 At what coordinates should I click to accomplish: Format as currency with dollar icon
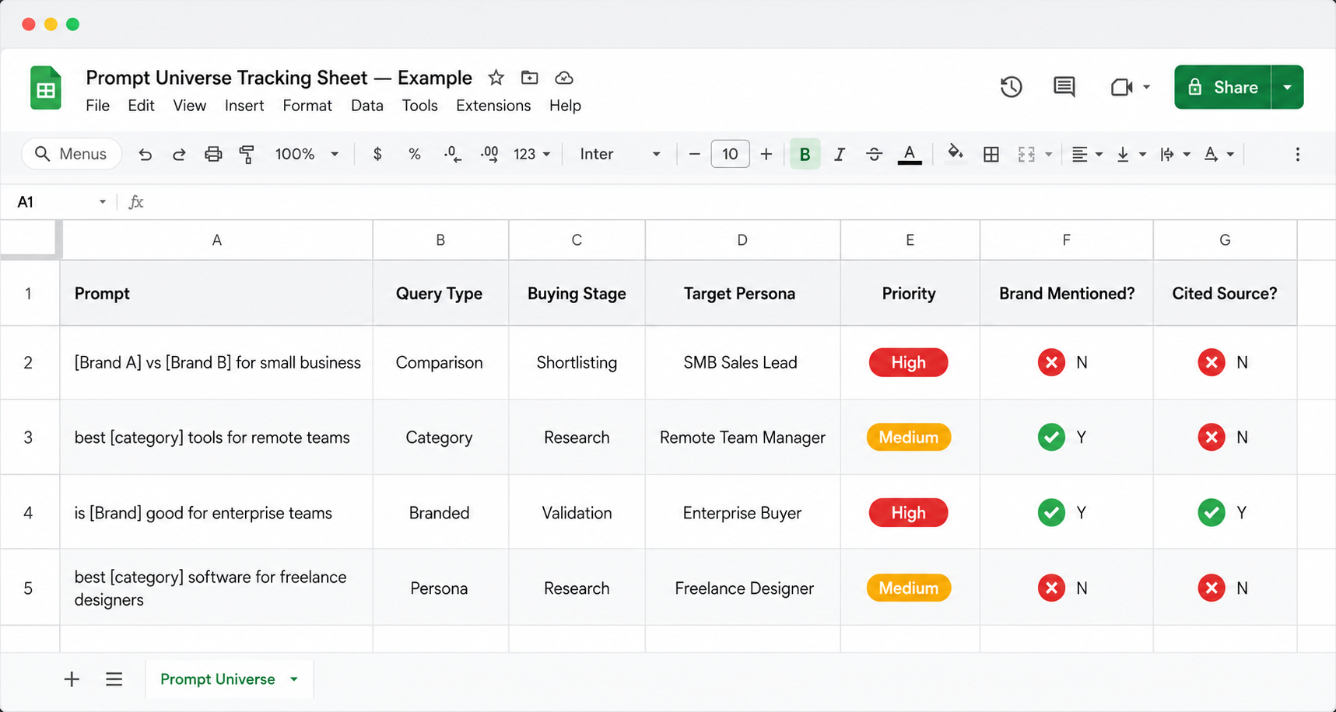[377, 154]
